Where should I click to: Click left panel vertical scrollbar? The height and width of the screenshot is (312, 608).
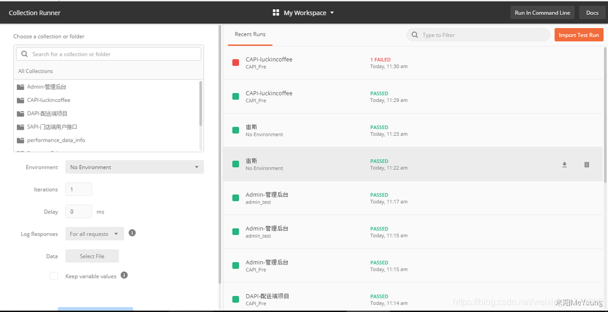(x=220, y=155)
